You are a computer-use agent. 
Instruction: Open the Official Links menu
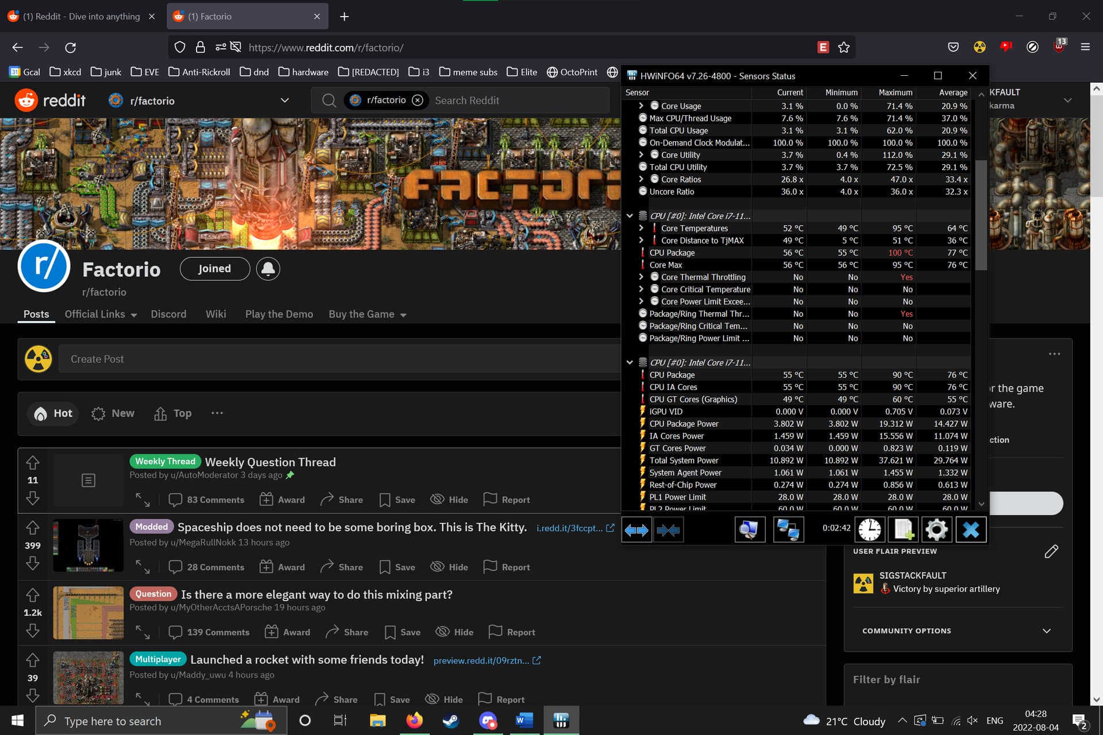pyautogui.click(x=101, y=314)
